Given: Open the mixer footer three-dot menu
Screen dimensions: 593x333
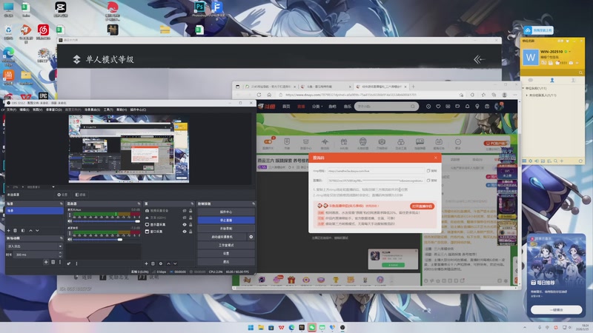Looking at the screenshot, I should coord(76,263).
